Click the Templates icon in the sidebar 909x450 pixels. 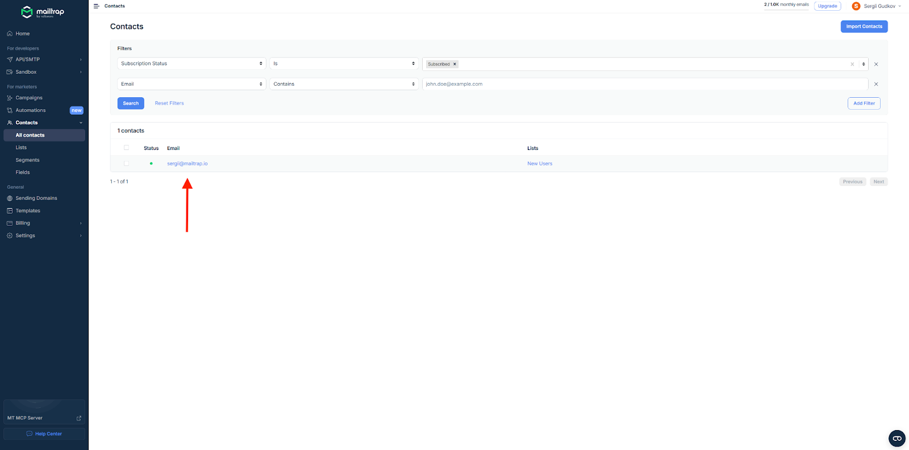(x=10, y=211)
